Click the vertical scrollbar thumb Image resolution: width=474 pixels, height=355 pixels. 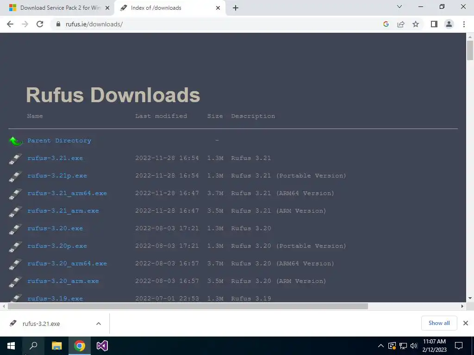pos(470,50)
